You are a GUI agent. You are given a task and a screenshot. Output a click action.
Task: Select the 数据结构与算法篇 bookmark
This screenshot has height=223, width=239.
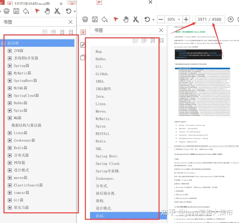[26, 125]
